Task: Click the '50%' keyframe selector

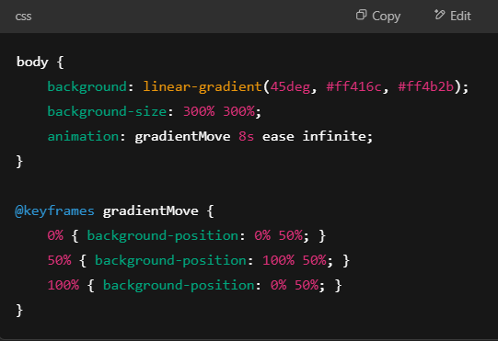Action: pos(60,260)
